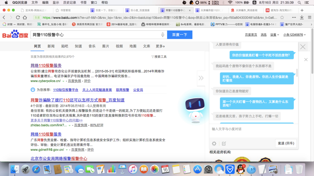Open the 文件 menu
The image size is (314, 176).
35,3
